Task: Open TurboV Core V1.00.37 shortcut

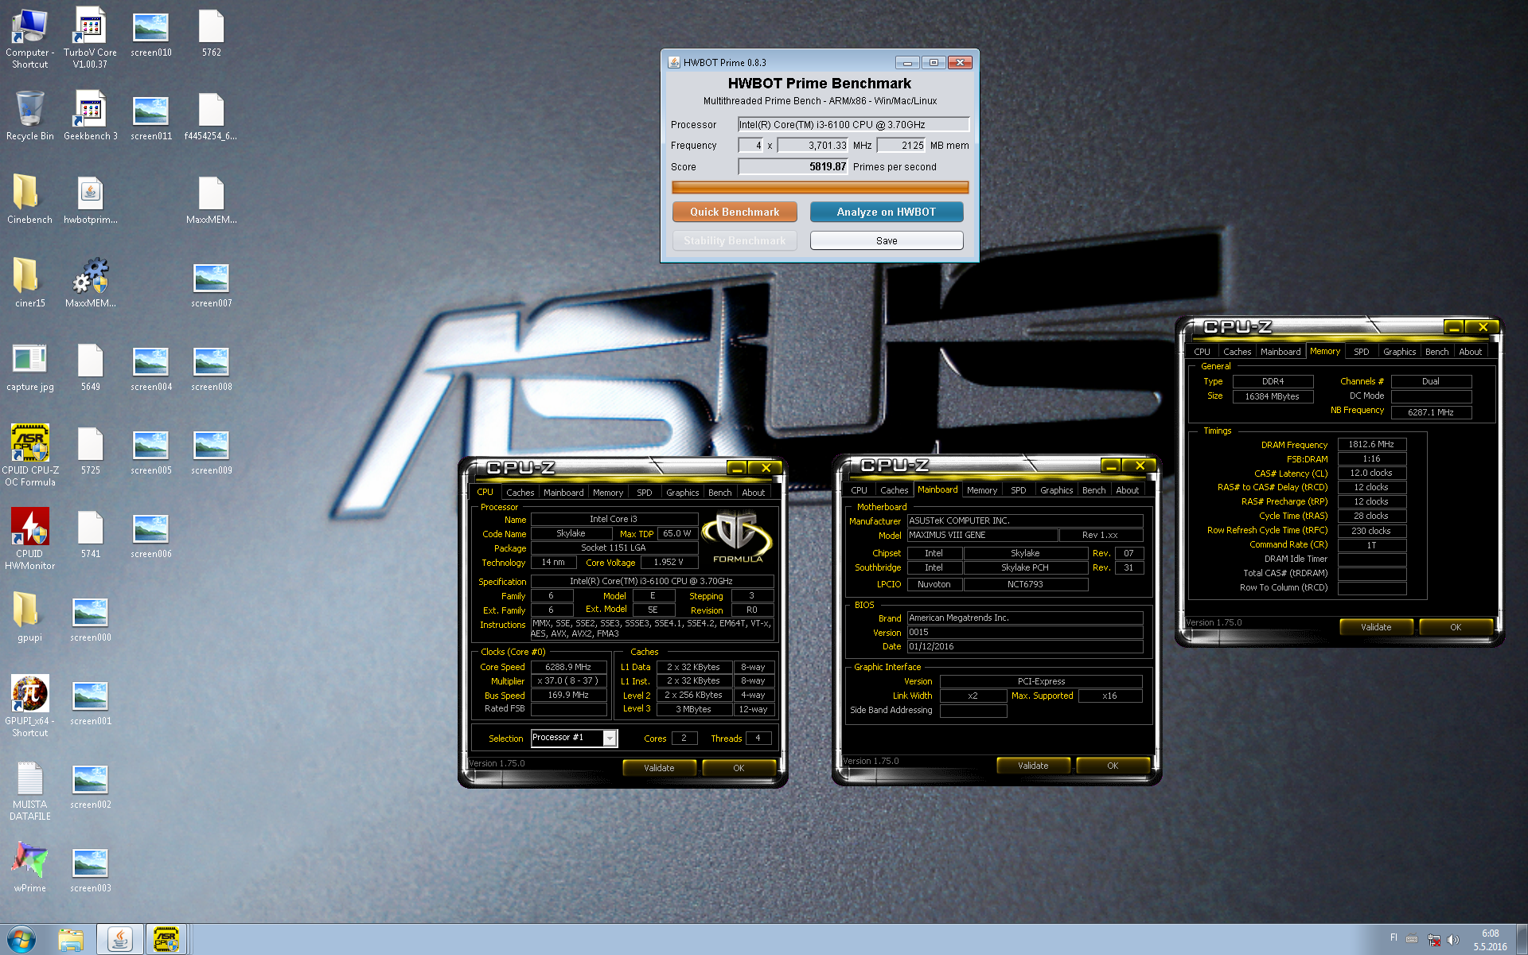Action: pos(90,37)
